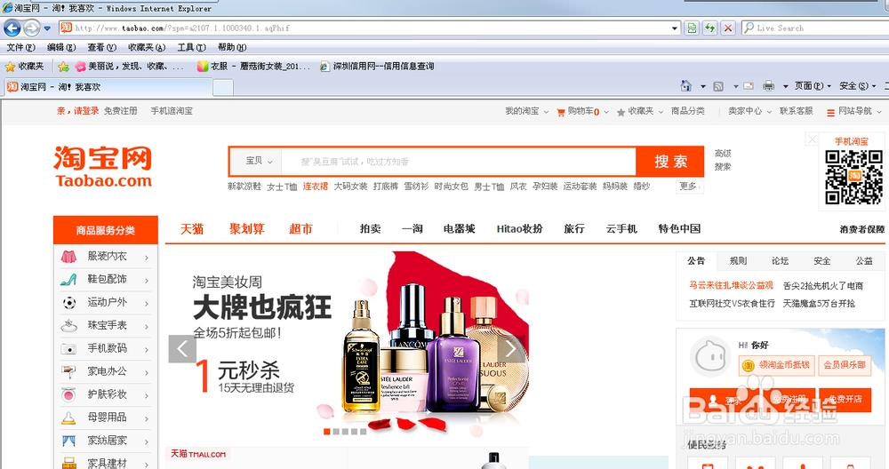This screenshot has height=469, width=889.
Task: Open a new blank browser tab
Action: coord(223,88)
